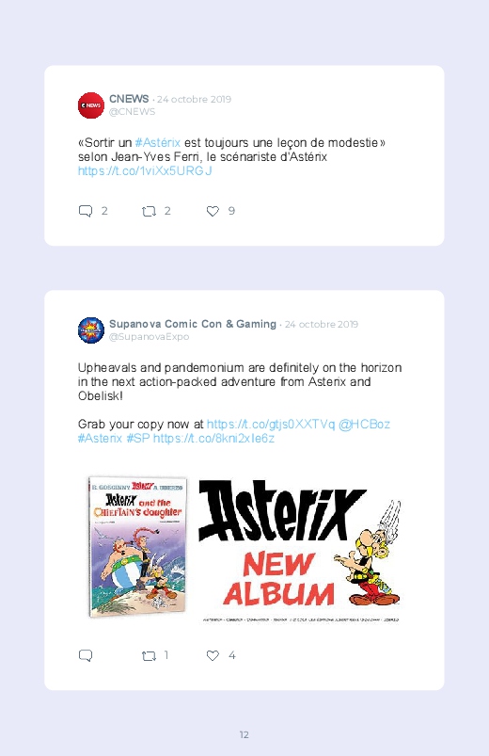Screen dimensions: 489x756
Task: Click the reply icon on CNEWS tweet
Action: click(86, 211)
